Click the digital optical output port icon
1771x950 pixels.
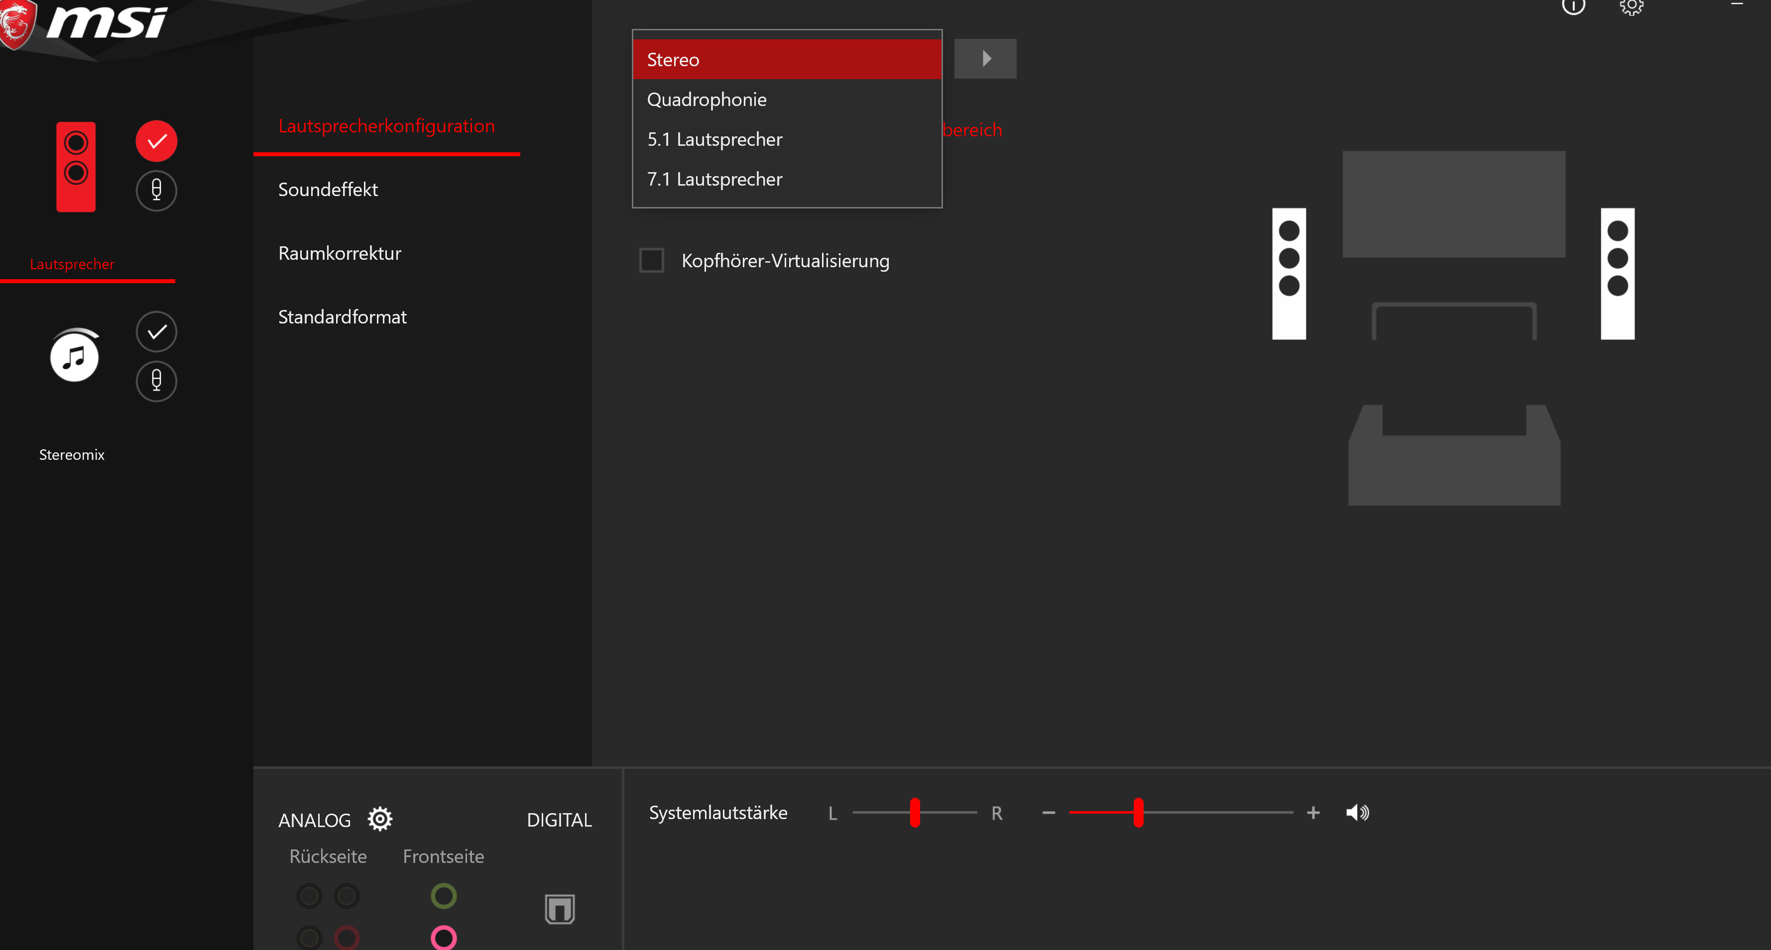point(559,909)
